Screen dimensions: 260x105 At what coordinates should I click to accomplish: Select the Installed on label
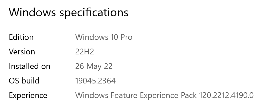click(29, 66)
